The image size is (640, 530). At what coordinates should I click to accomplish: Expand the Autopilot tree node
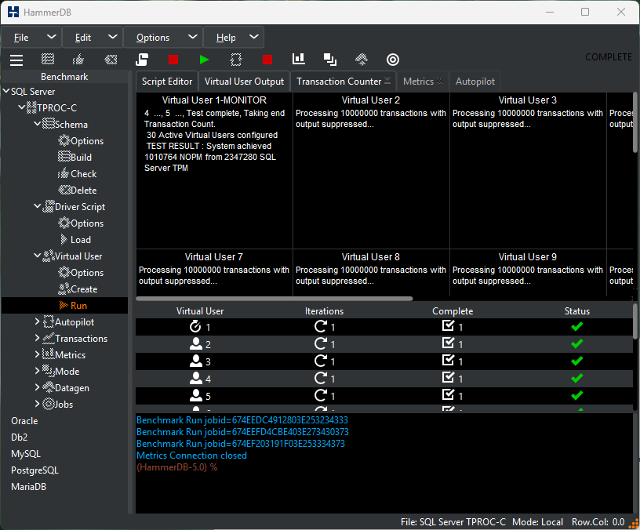tap(38, 321)
